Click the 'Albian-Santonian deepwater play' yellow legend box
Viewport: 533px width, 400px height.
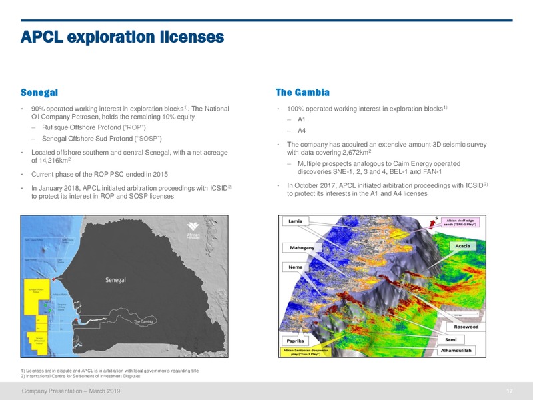click(x=306, y=352)
